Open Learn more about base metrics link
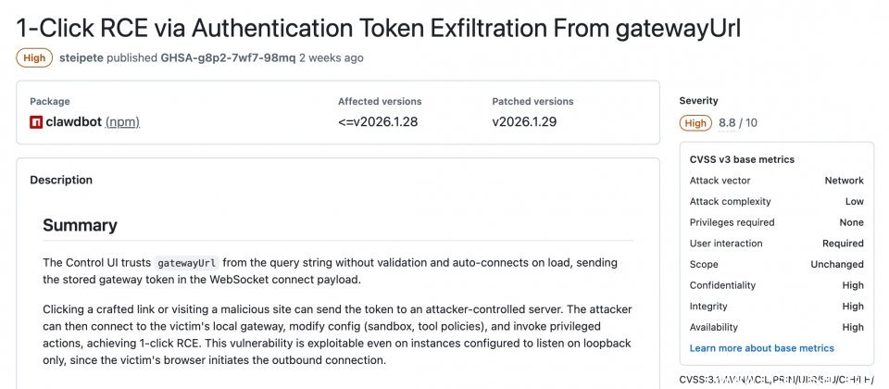 (x=761, y=348)
